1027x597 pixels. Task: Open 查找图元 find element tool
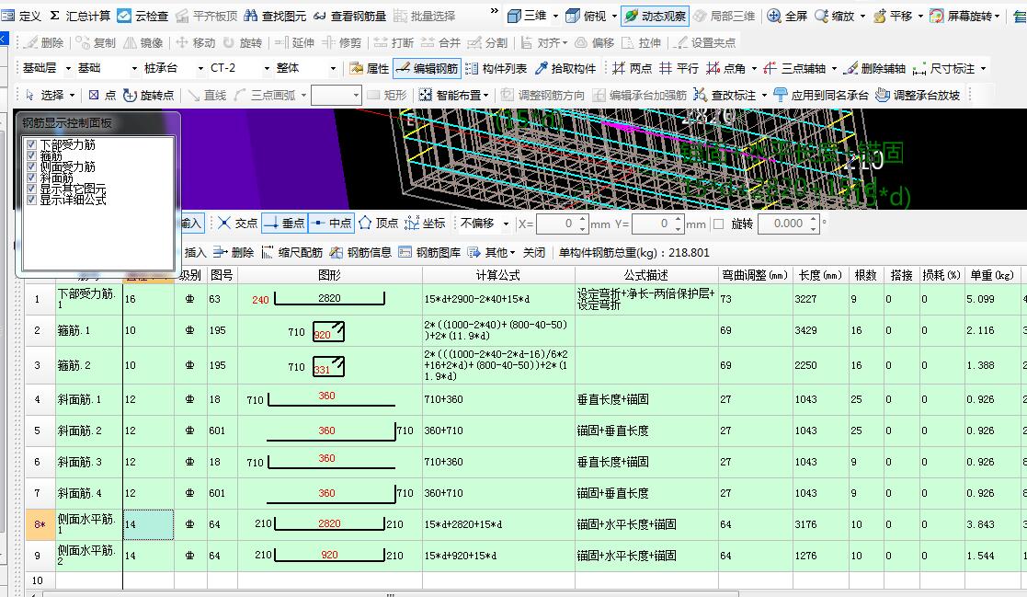click(x=275, y=16)
